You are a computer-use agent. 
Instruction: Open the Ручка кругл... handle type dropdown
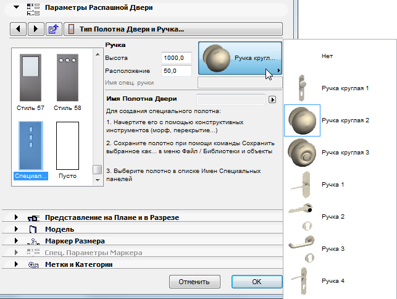(x=240, y=58)
